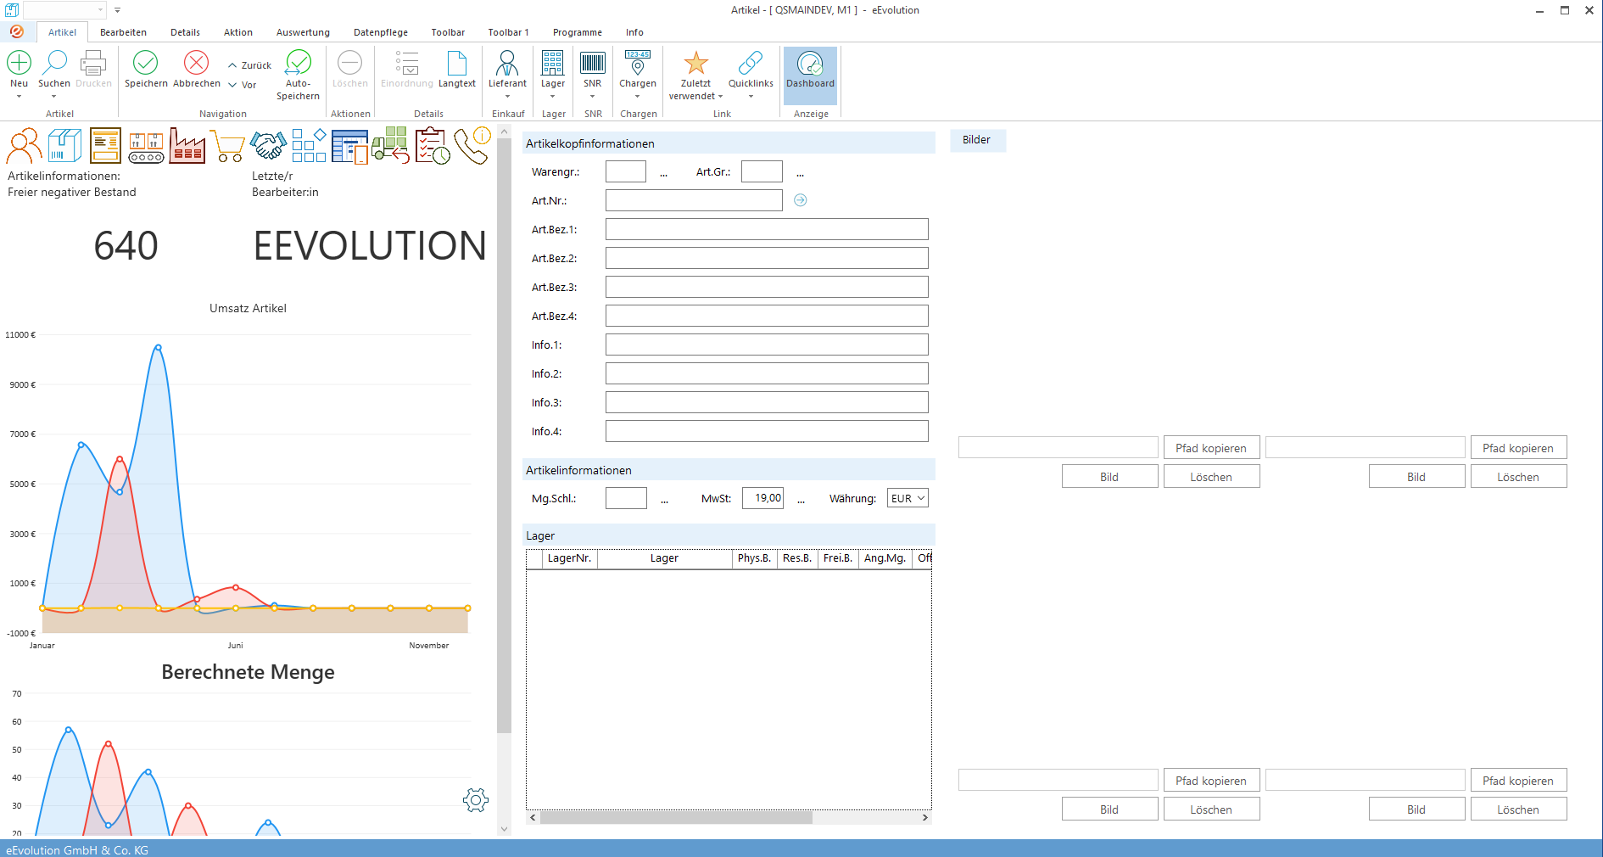This screenshot has height=857, width=1603.
Task: Expand the Chargen dropdown arrow
Action: 638,97
